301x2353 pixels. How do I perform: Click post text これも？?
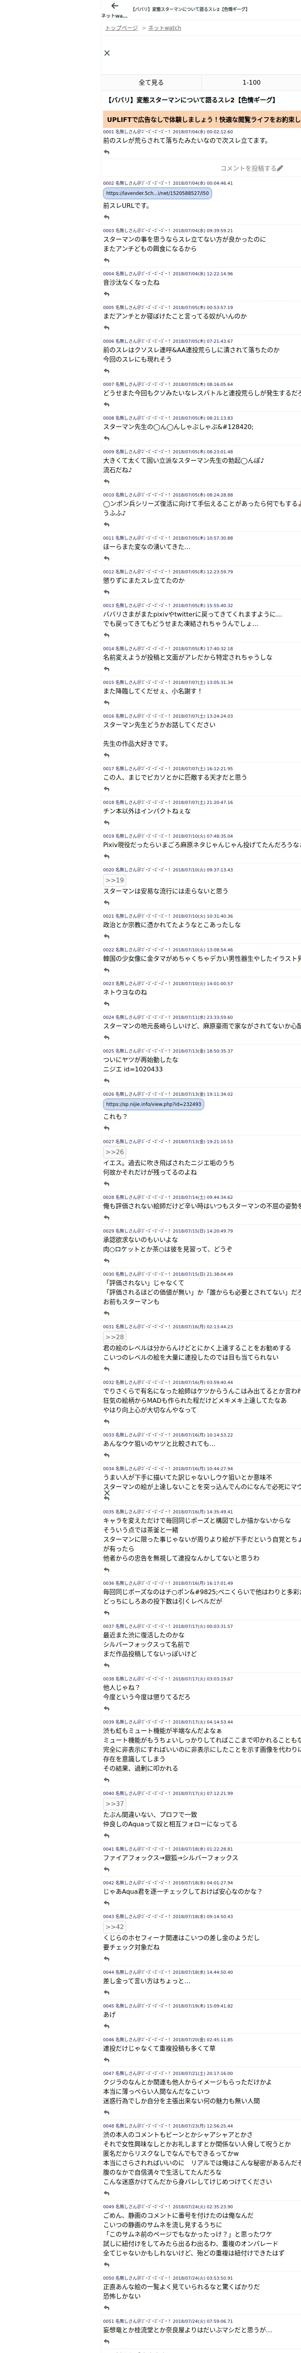tap(116, 1116)
